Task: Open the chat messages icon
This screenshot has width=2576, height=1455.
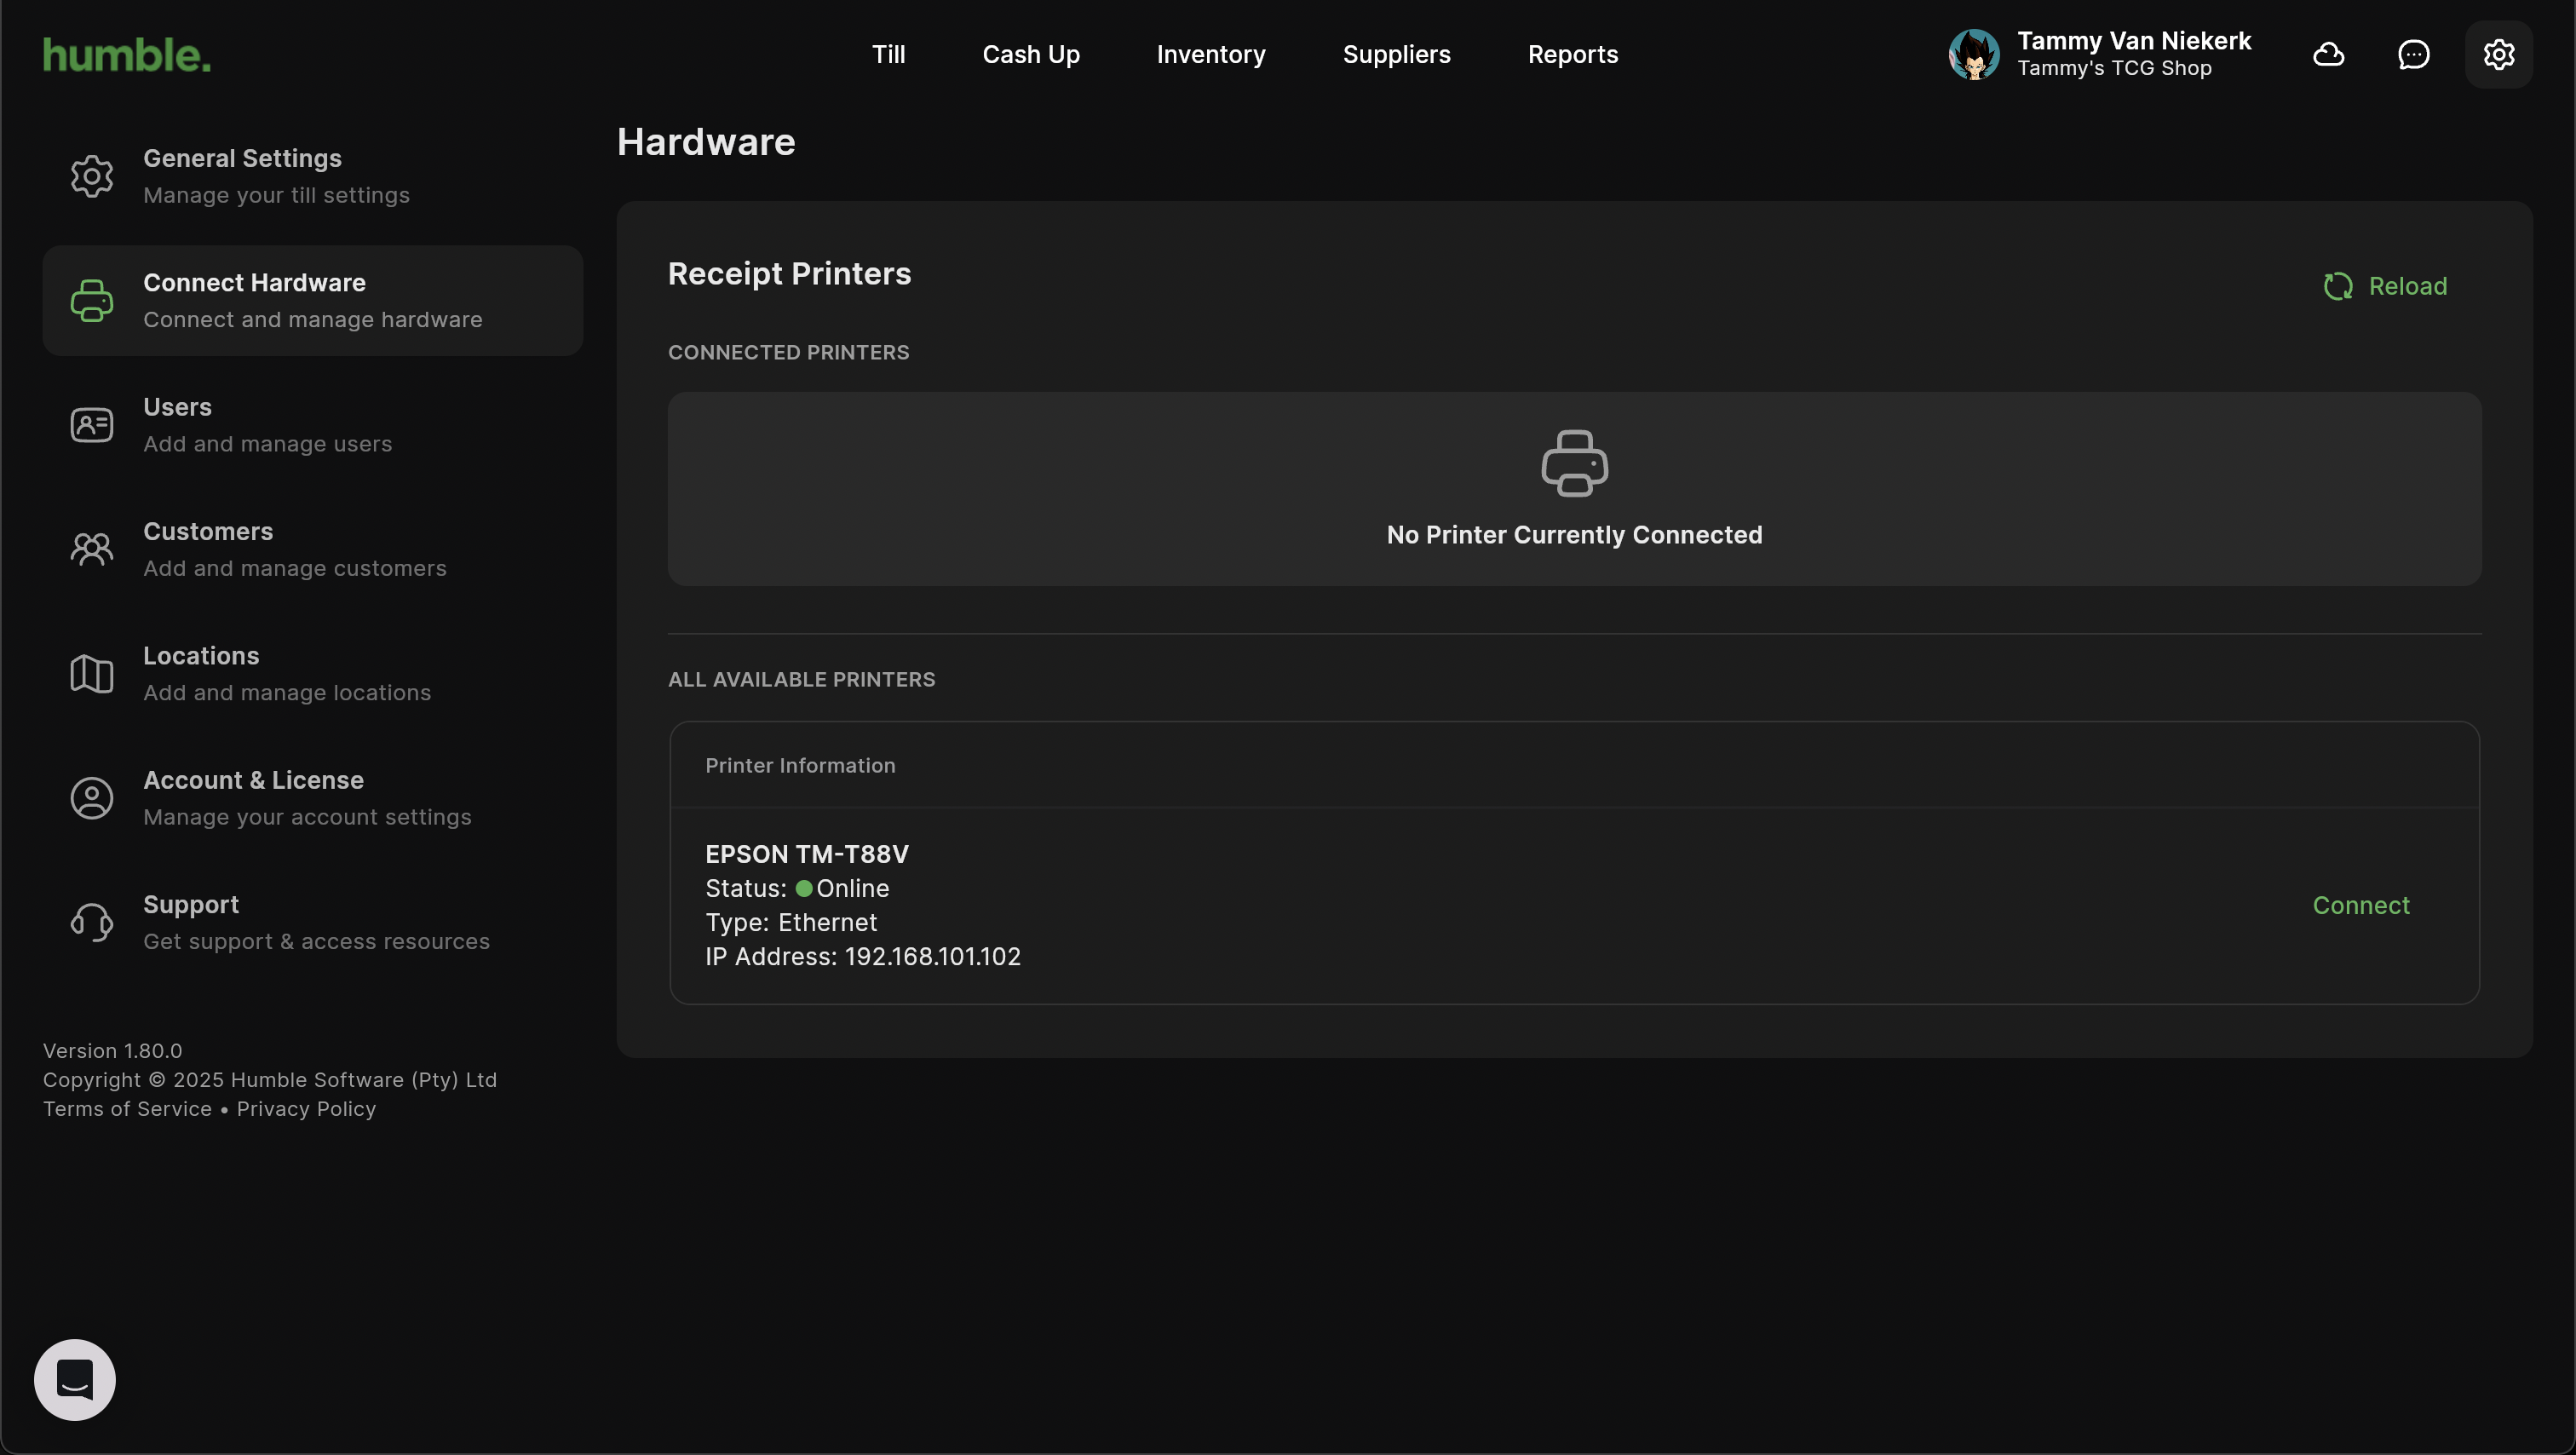Action: pyautogui.click(x=2413, y=54)
